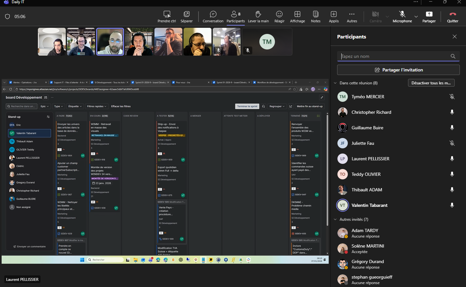
Task: Select the Participants tab in toolbar
Action: (x=235, y=17)
